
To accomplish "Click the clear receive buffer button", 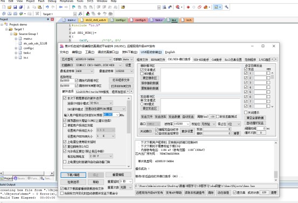I will tap(150, 78).
